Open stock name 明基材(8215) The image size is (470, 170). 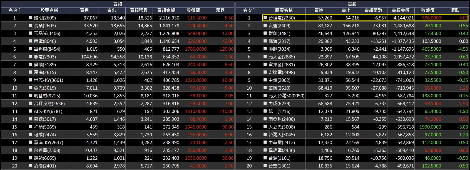coord(47,96)
